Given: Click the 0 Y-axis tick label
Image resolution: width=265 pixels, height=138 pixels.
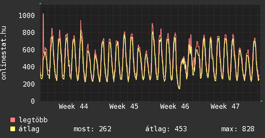Looking at the screenshot, I should click(x=32, y=101).
